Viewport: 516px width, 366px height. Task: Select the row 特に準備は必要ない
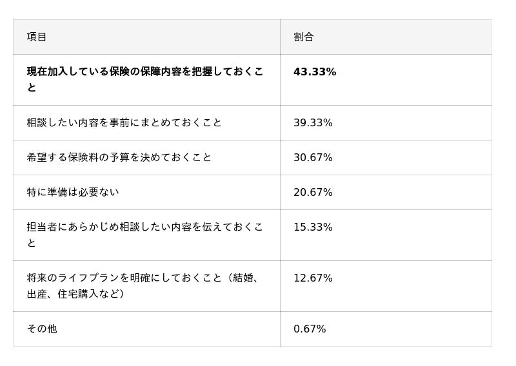click(73, 193)
